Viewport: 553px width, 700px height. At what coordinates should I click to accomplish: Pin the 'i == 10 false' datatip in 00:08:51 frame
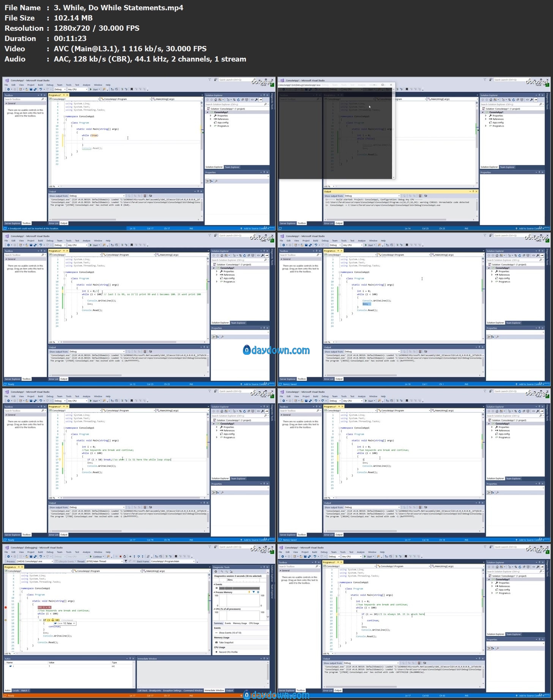[x=74, y=623]
